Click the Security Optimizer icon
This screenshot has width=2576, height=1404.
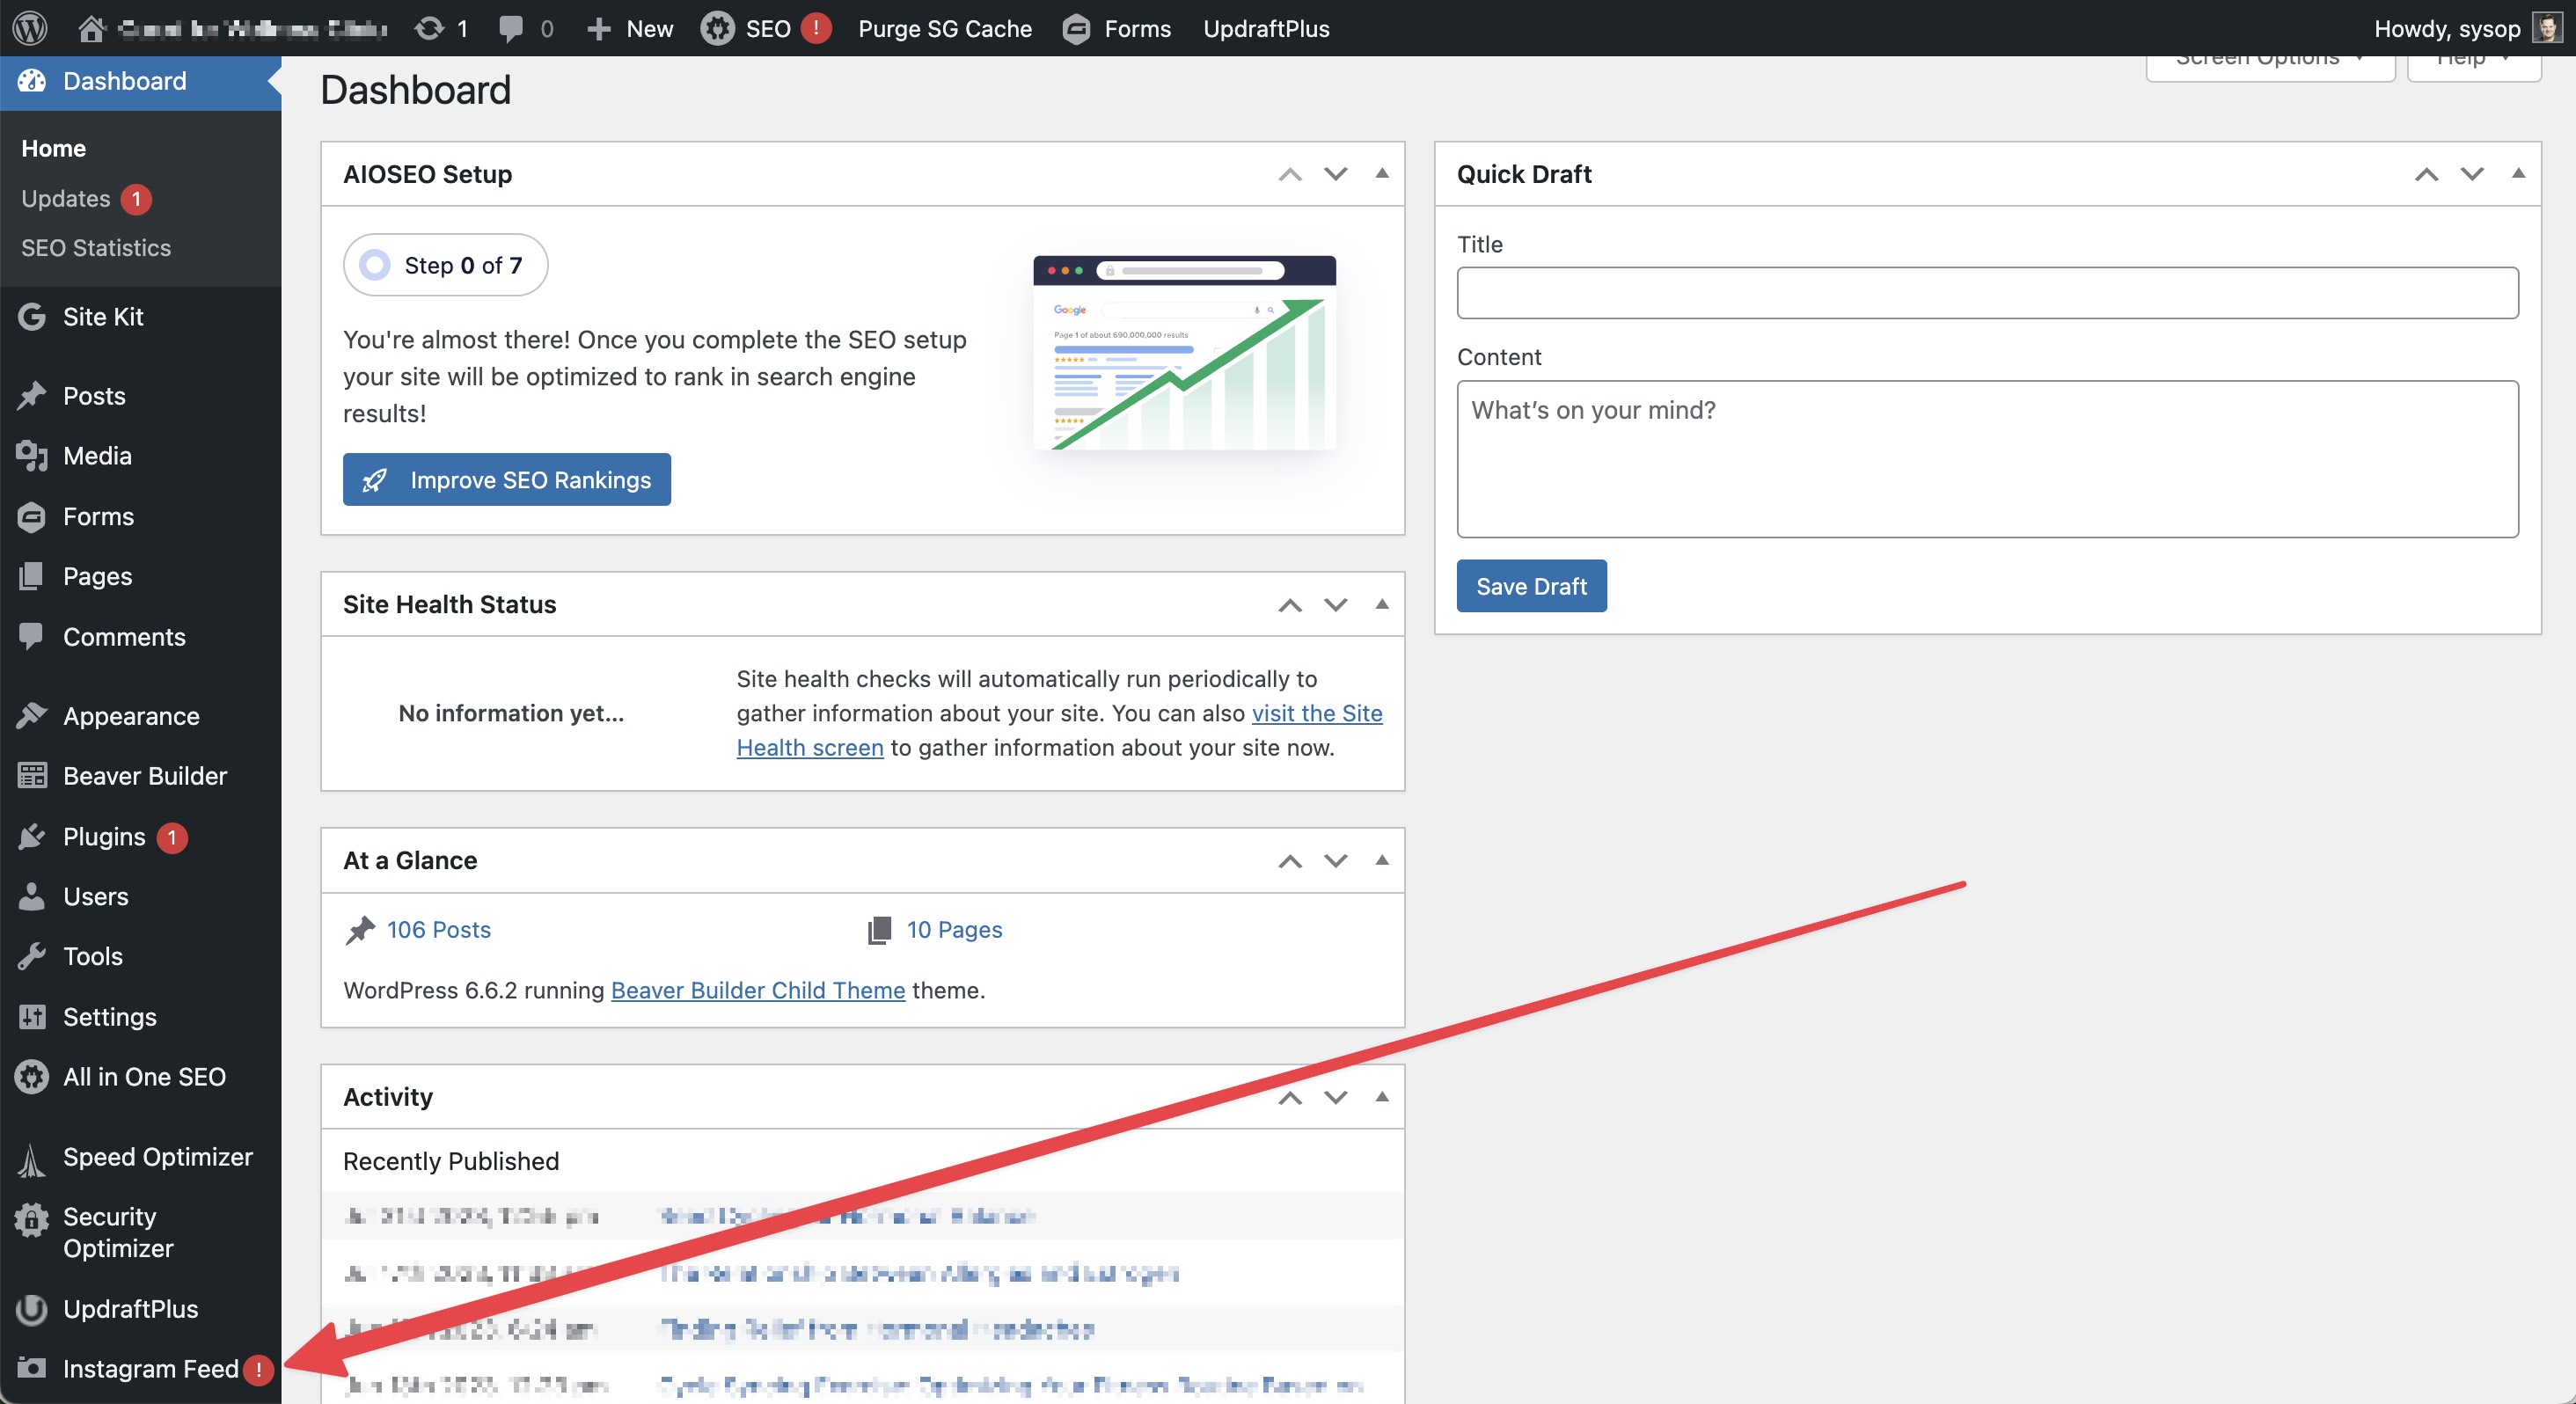pos(32,1219)
